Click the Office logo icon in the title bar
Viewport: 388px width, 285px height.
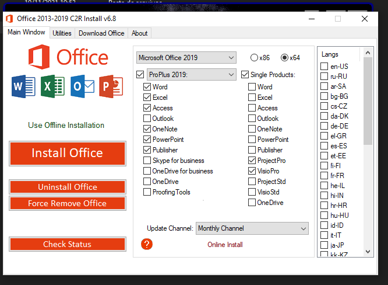tap(9, 19)
